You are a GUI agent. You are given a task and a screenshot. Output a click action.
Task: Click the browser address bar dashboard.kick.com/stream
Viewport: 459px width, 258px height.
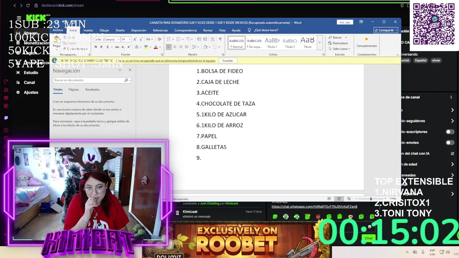coord(62,5)
